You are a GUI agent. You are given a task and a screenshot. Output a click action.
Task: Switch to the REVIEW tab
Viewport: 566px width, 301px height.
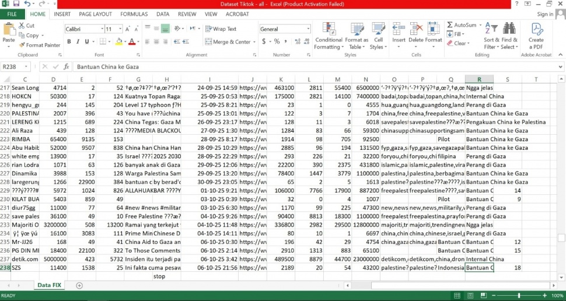187,14
